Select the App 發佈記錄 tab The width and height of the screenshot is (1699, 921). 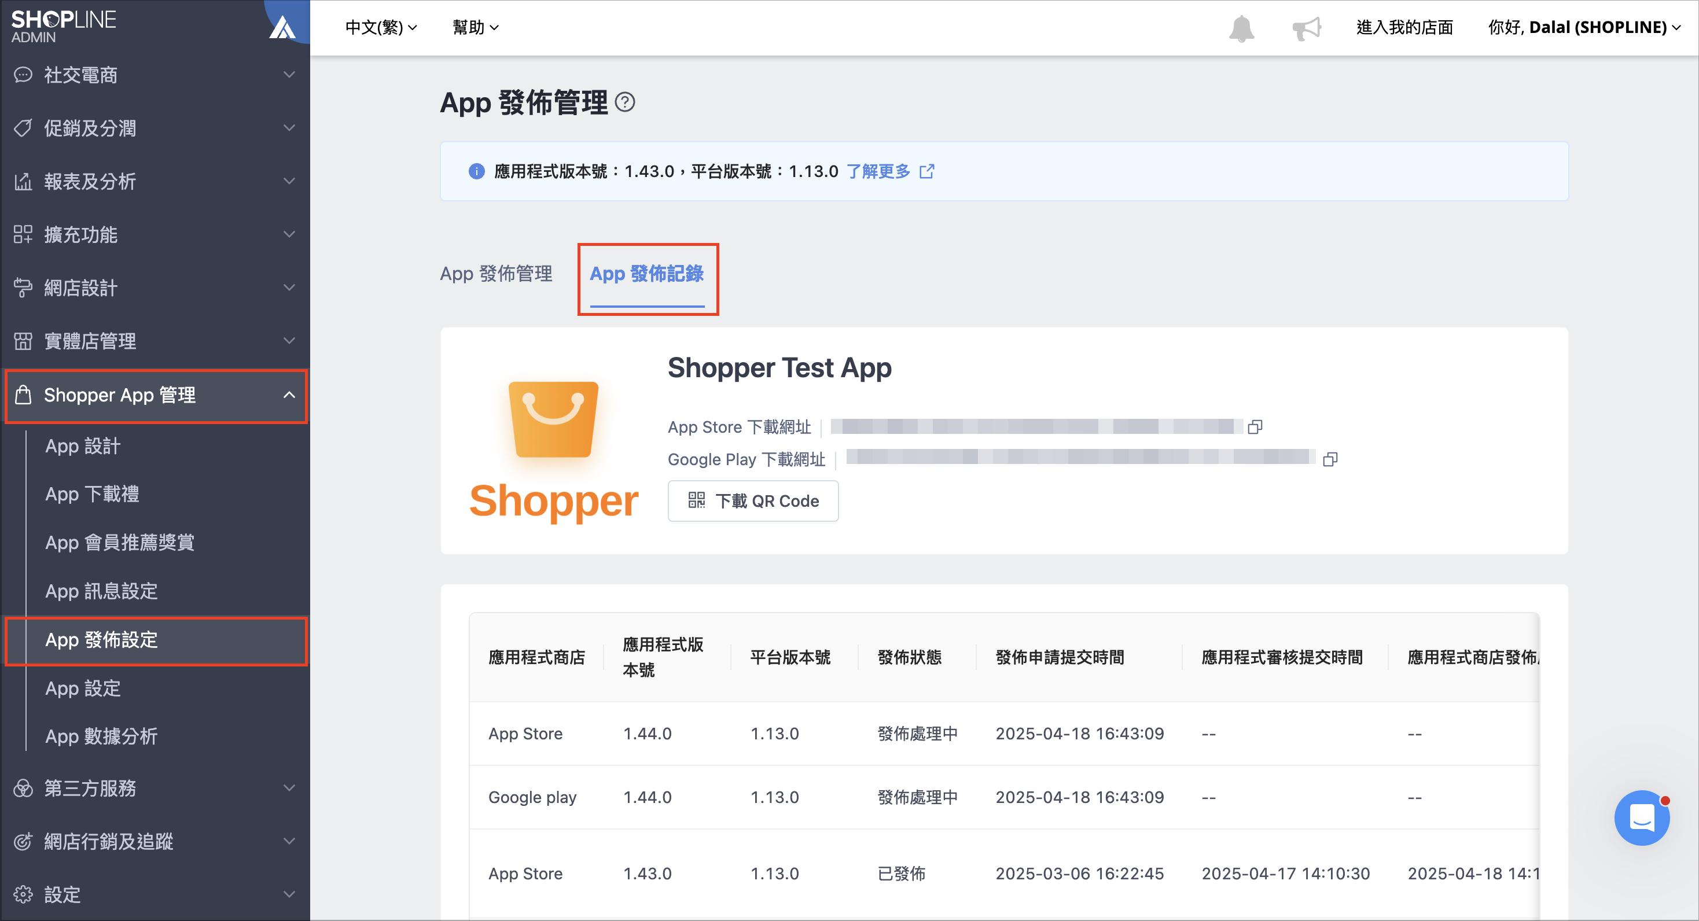tap(647, 273)
